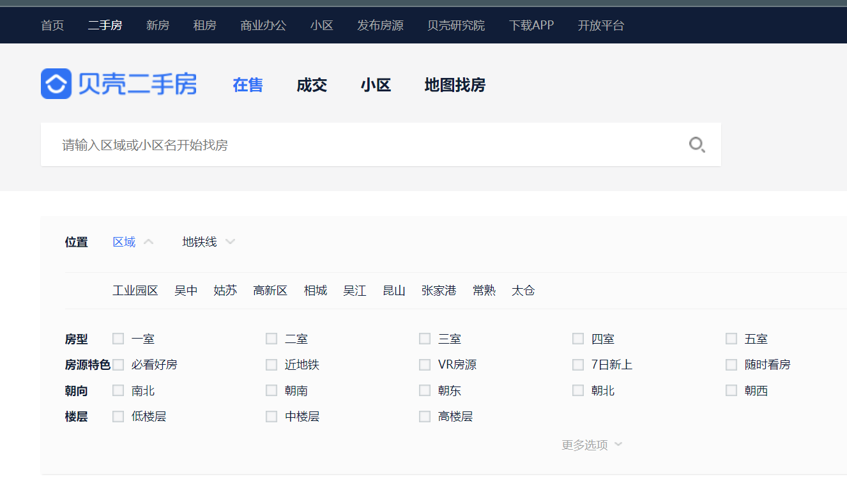Enable the 必看好房 feature filter
This screenshot has width=847, height=490.
coord(118,365)
